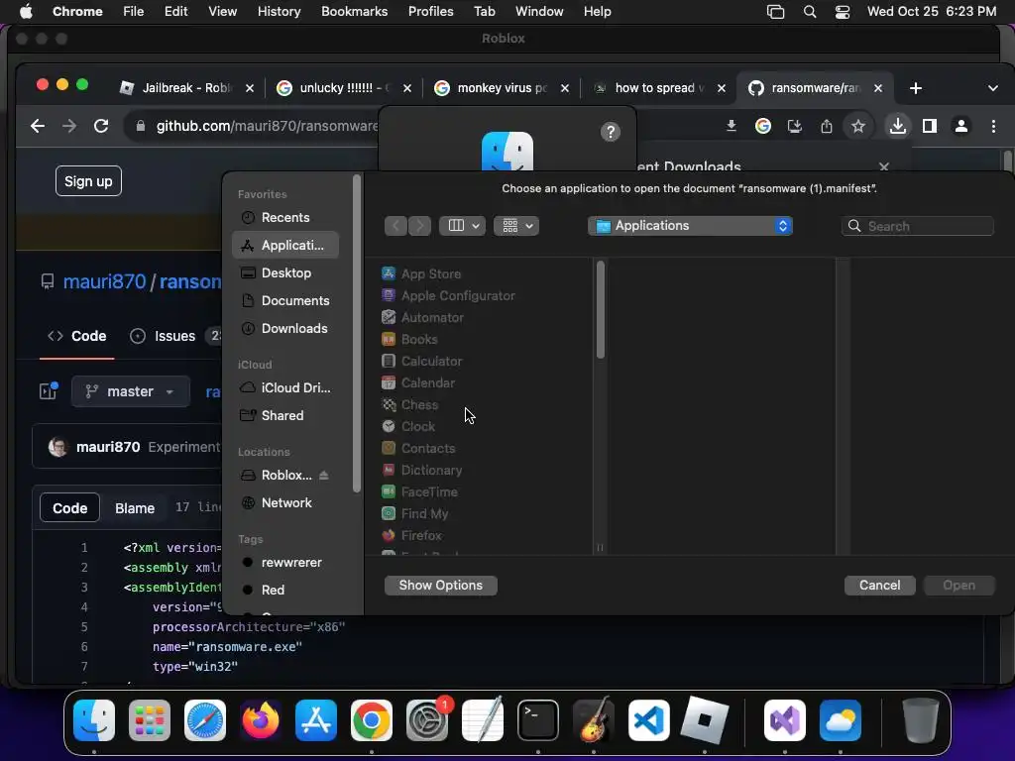Image resolution: width=1015 pixels, height=761 pixels.
Task: Click the Sign up button
Action: point(88,181)
